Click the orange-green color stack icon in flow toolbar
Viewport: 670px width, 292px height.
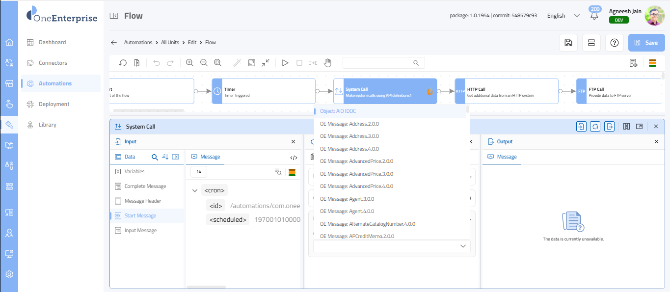(652, 63)
